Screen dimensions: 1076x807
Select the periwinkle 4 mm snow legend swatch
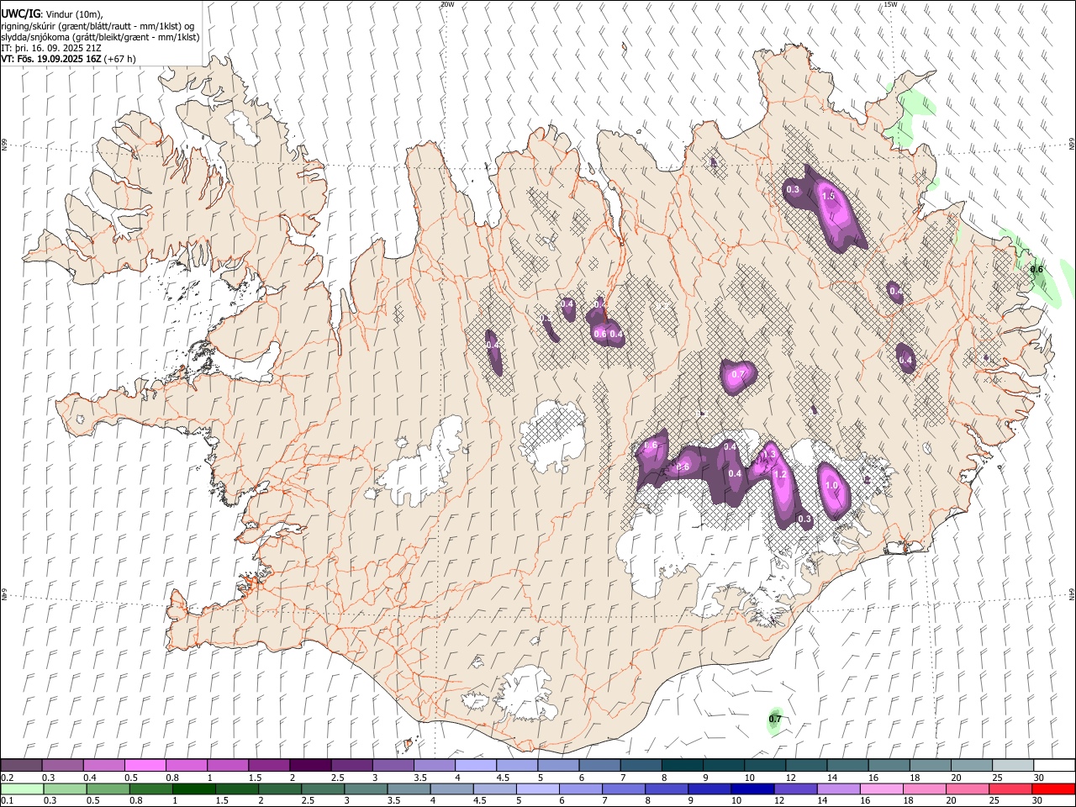pyautogui.click(x=476, y=766)
